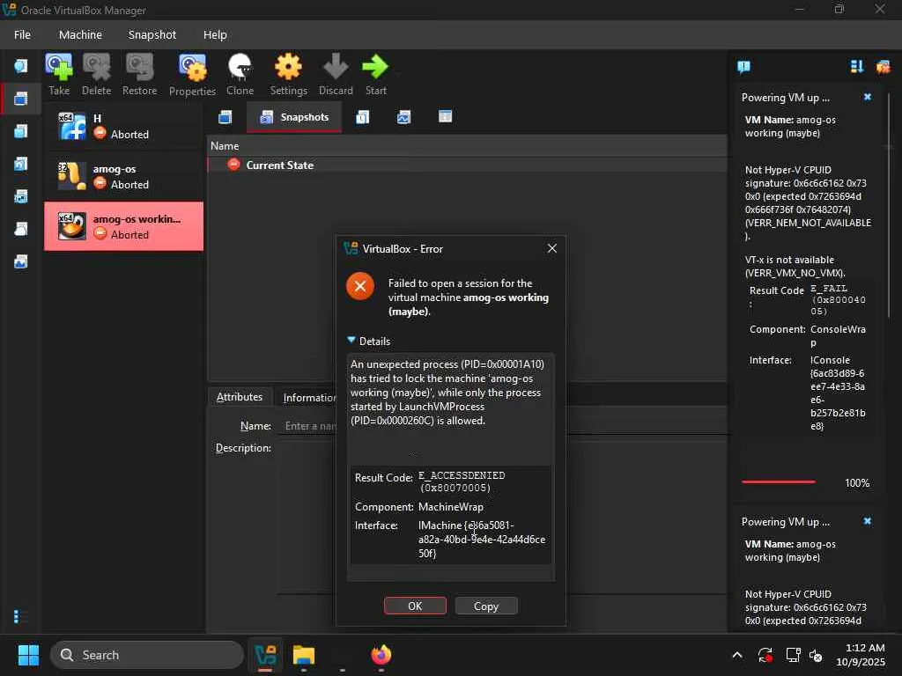Dismiss first Powering VM up notification
Screen dimensions: 902x676
click(868, 97)
